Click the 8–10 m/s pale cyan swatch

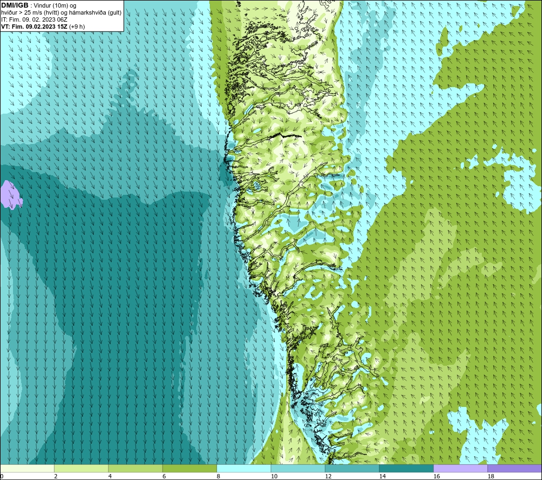[x=244, y=469]
